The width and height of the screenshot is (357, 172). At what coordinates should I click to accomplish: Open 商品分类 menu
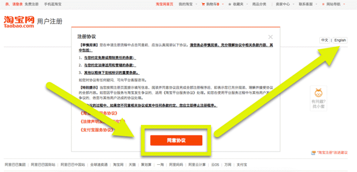[x=259, y=4]
